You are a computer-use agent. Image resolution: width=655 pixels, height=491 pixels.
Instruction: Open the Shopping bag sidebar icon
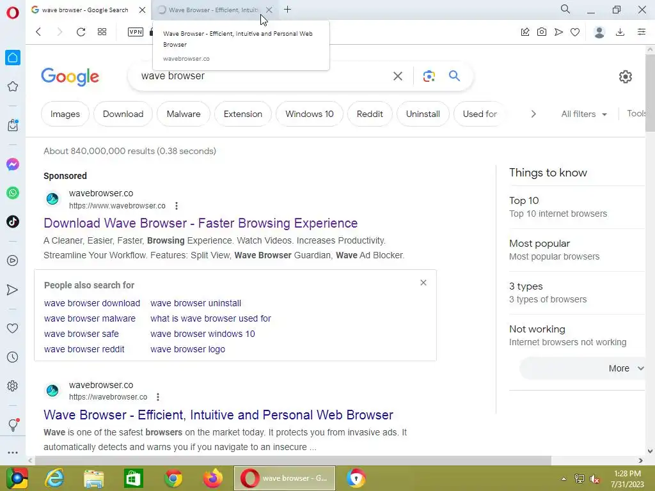click(13, 125)
